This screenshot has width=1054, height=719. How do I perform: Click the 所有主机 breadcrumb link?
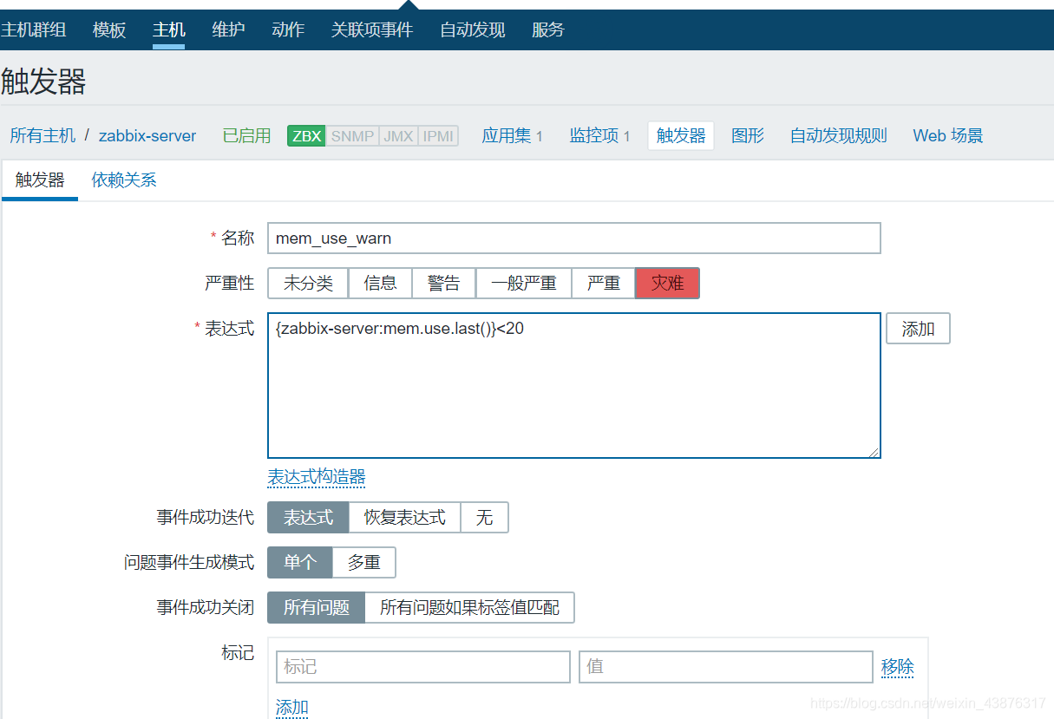pos(43,135)
